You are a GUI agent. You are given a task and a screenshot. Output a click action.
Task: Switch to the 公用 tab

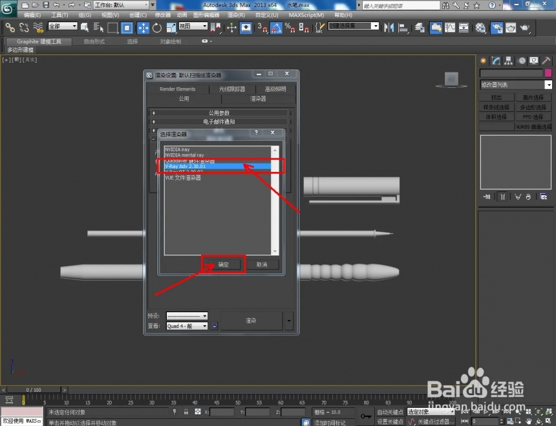click(184, 98)
